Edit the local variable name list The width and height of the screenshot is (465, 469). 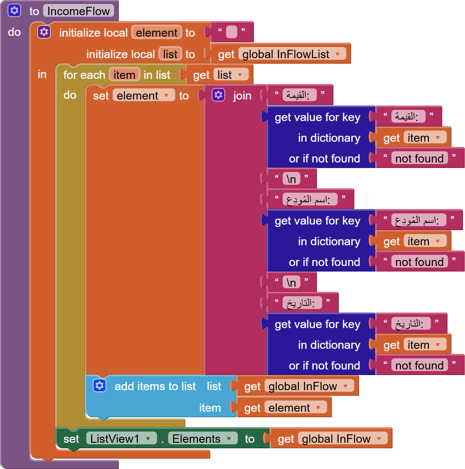pos(170,54)
